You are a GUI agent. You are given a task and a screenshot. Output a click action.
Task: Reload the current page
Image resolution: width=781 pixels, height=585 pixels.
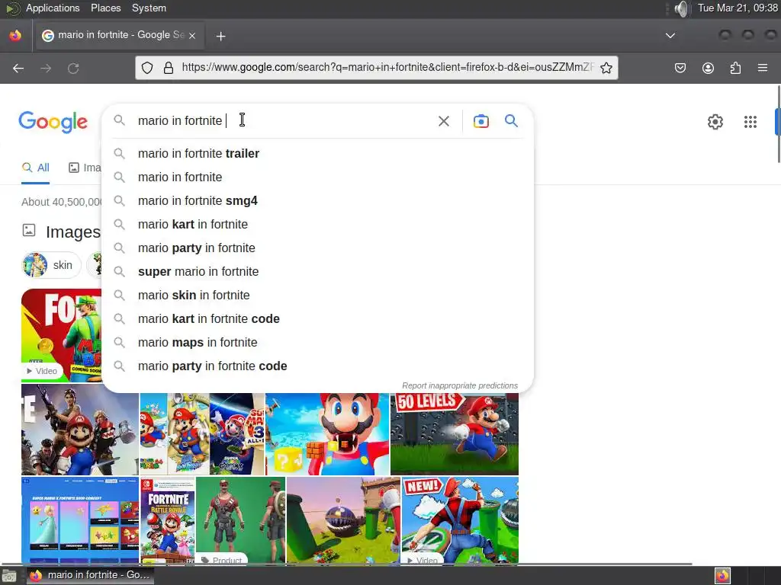click(x=73, y=68)
